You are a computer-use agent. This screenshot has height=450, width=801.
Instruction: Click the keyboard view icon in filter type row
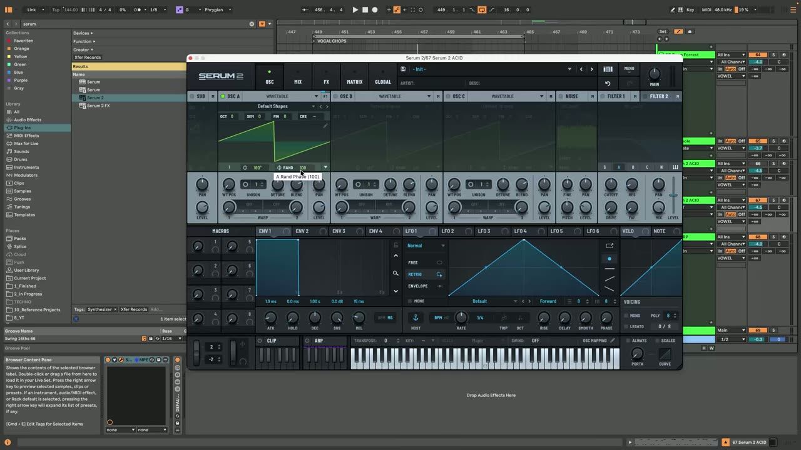(675, 167)
